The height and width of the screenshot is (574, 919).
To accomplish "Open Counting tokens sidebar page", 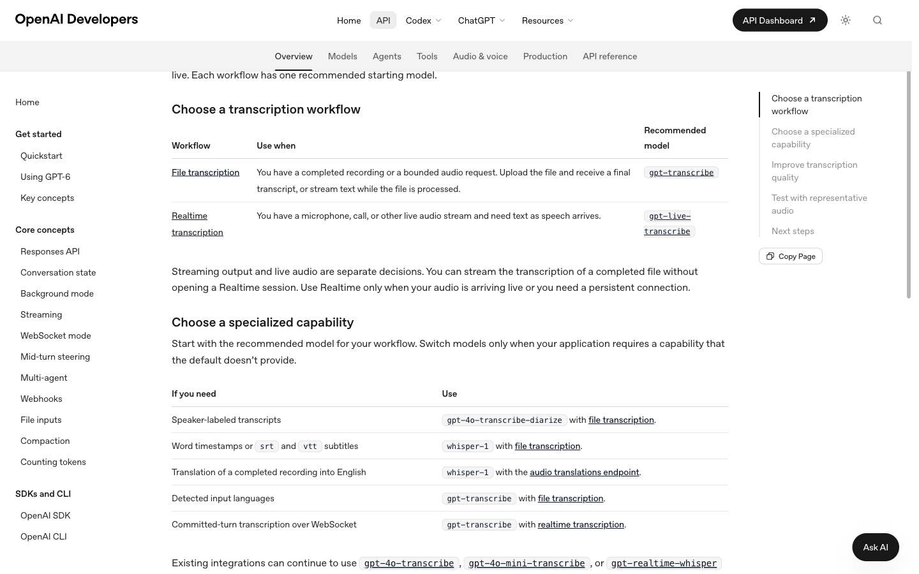I will pos(53,462).
